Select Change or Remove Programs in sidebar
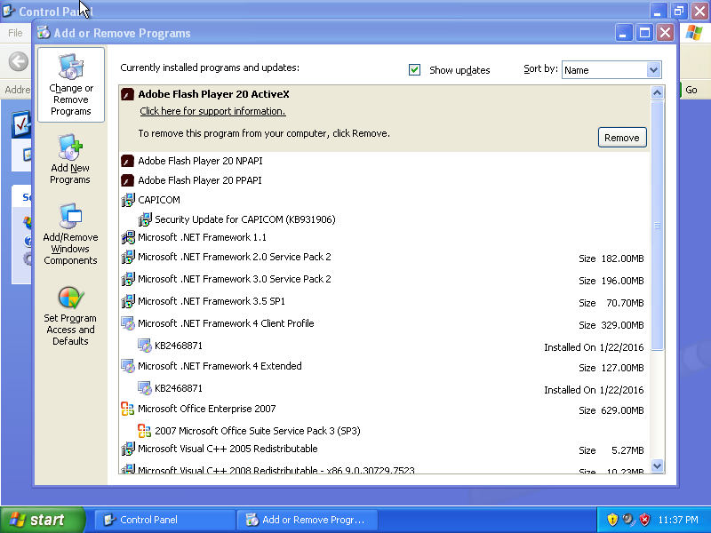The width and height of the screenshot is (711, 533). 70,85
